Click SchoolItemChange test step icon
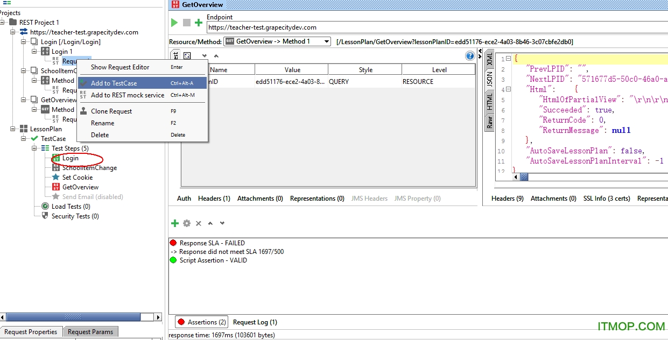 click(x=56, y=167)
